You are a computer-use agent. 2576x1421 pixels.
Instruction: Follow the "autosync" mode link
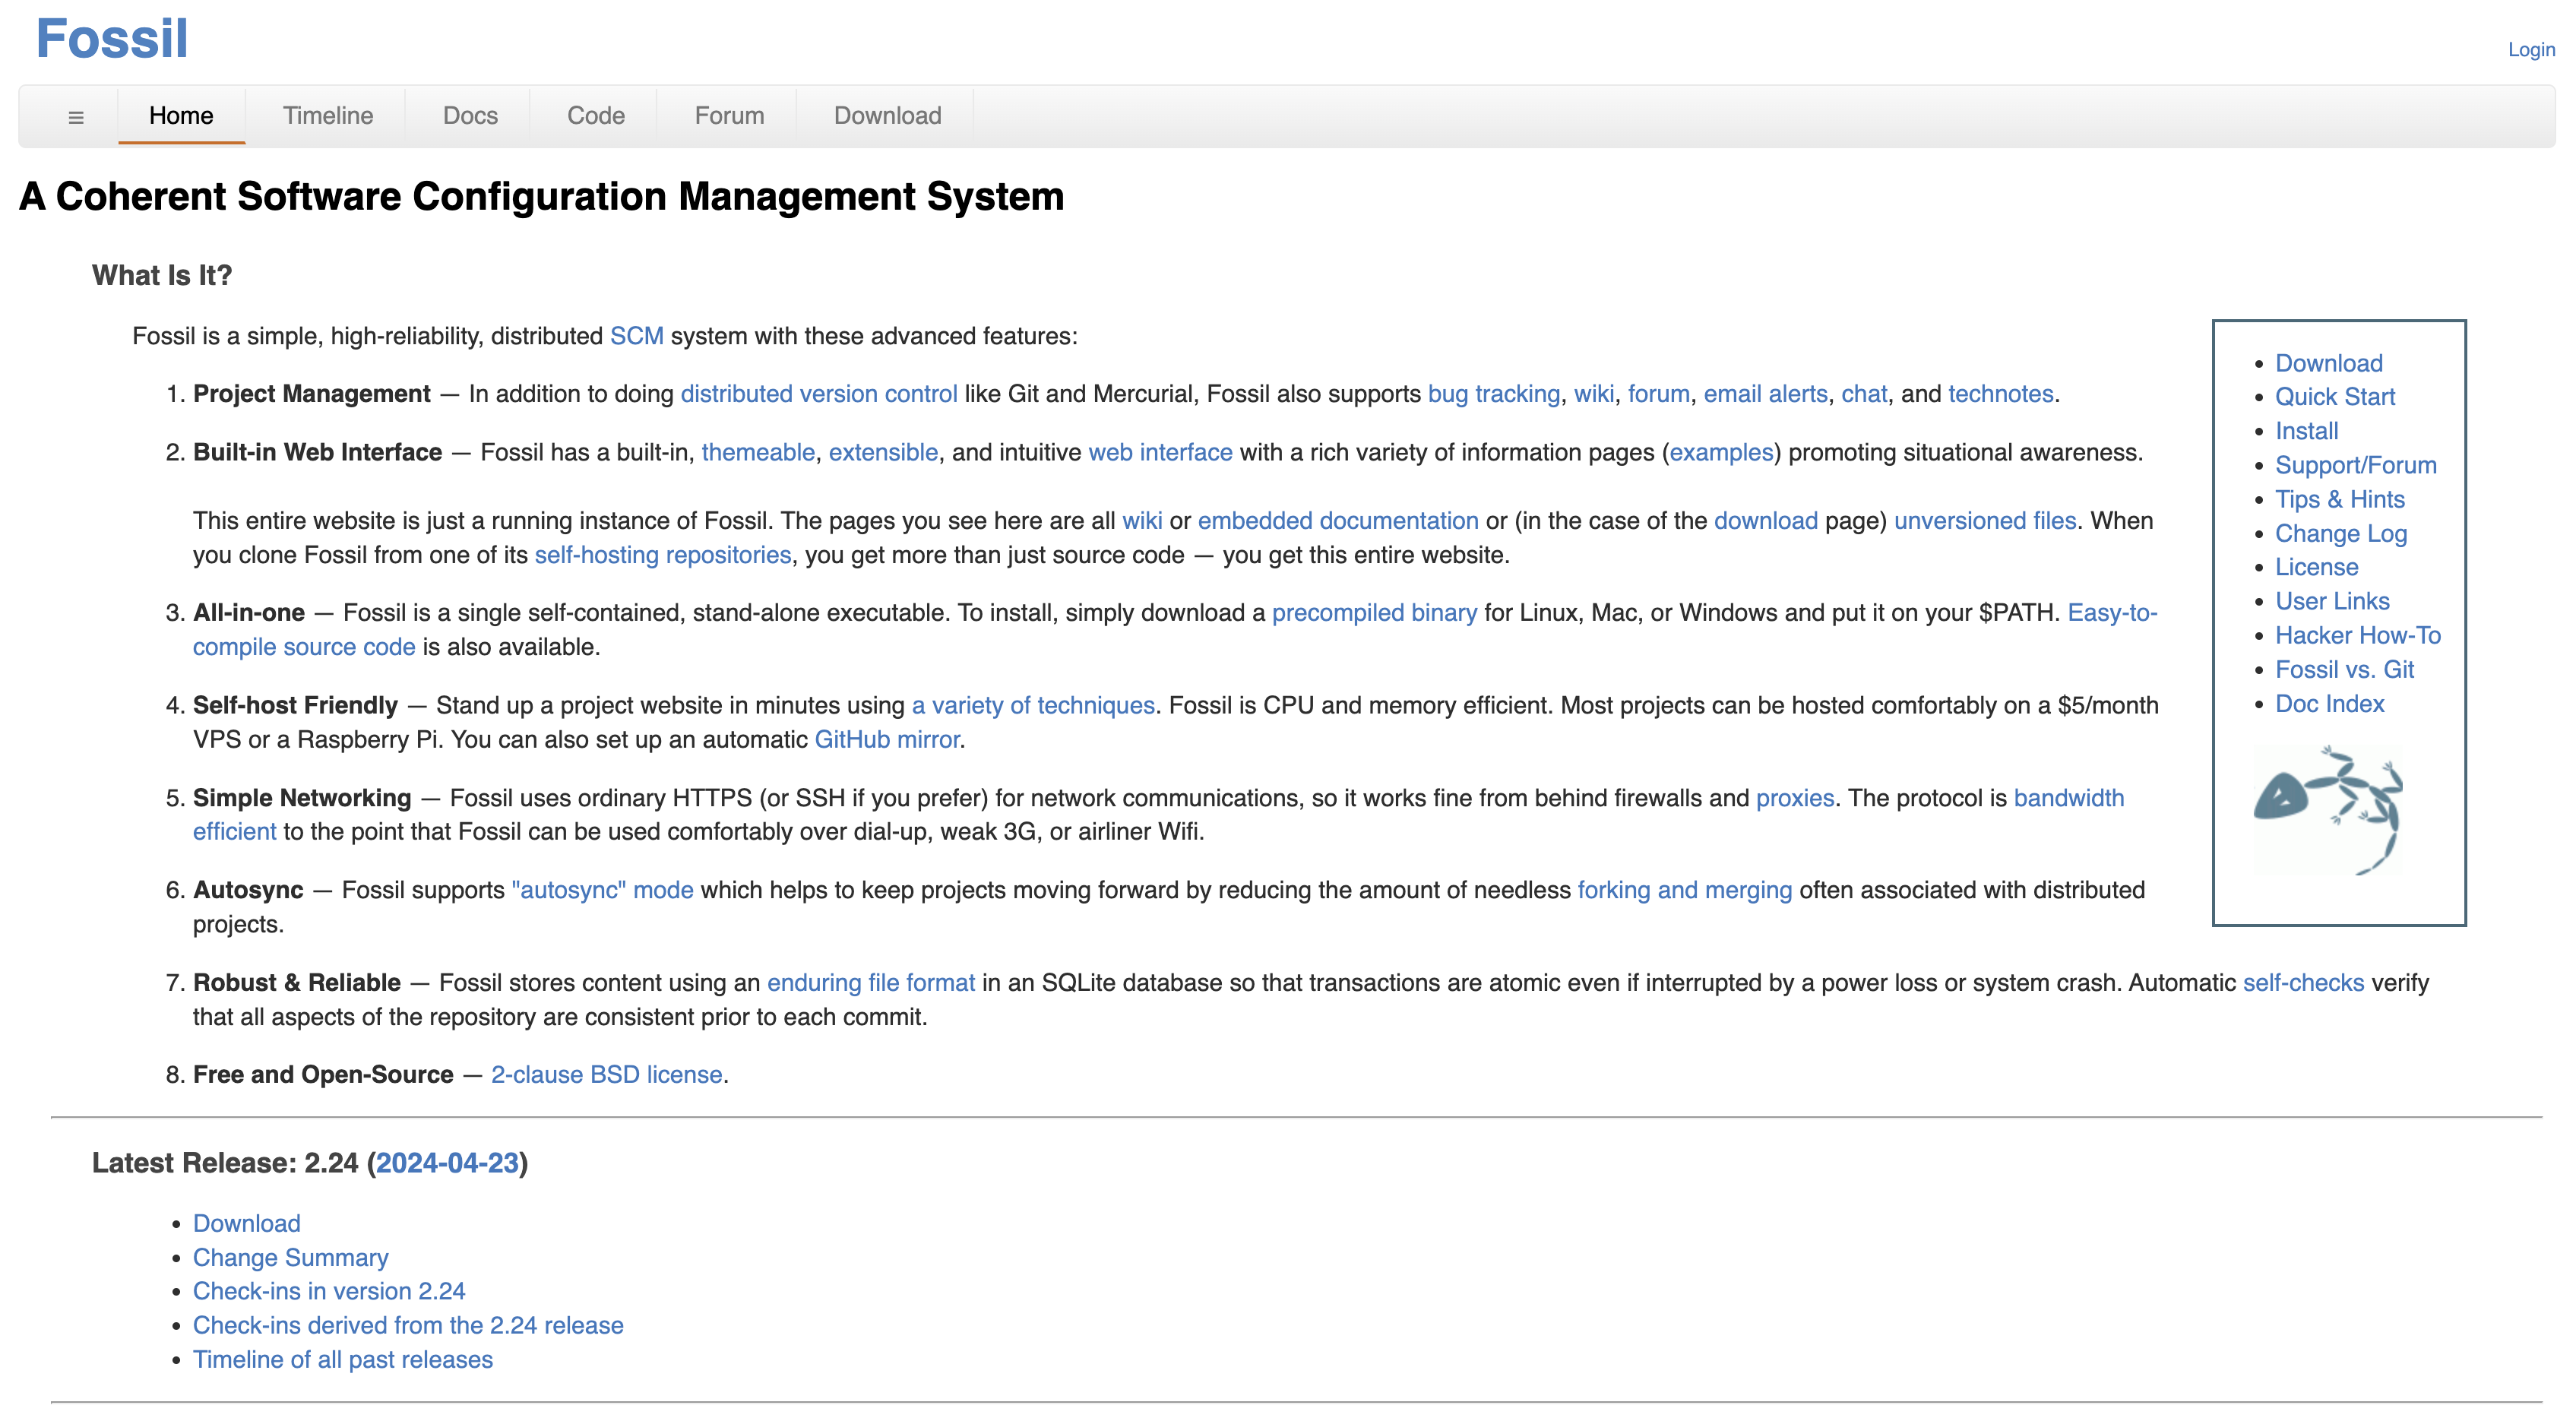click(x=602, y=890)
